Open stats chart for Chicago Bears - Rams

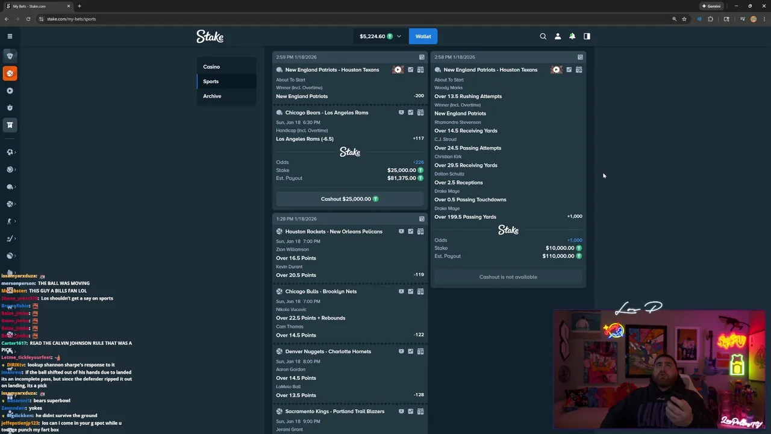pyautogui.click(x=411, y=113)
